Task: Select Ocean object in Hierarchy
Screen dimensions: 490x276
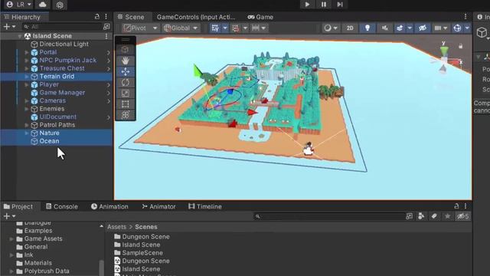Action: click(x=49, y=141)
